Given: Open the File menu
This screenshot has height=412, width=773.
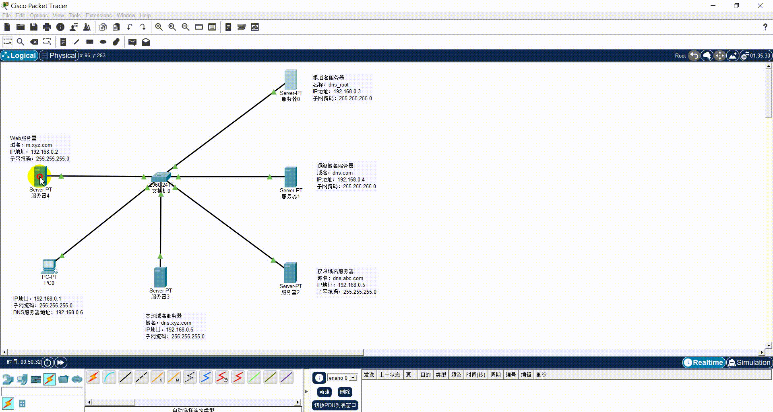Looking at the screenshot, I should pos(6,15).
